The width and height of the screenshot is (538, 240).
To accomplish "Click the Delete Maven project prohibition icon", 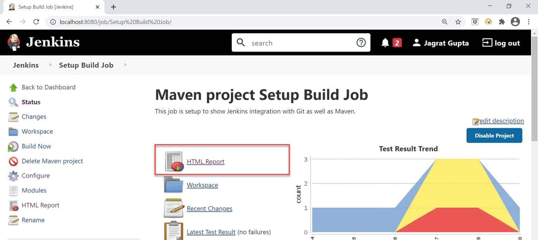I will pyautogui.click(x=13, y=161).
